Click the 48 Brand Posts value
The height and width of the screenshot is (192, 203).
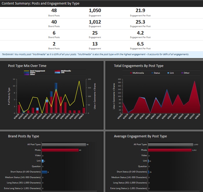pyautogui.click(x=54, y=10)
